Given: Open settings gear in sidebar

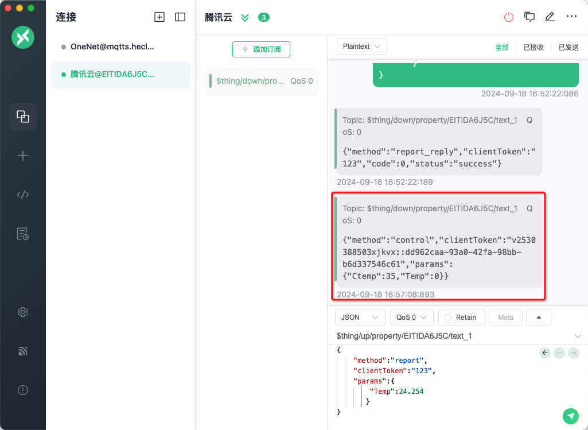Looking at the screenshot, I should [23, 312].
